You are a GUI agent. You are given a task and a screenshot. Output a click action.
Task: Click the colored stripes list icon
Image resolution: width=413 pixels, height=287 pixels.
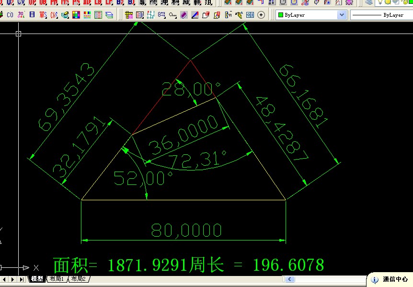[87, 15]
